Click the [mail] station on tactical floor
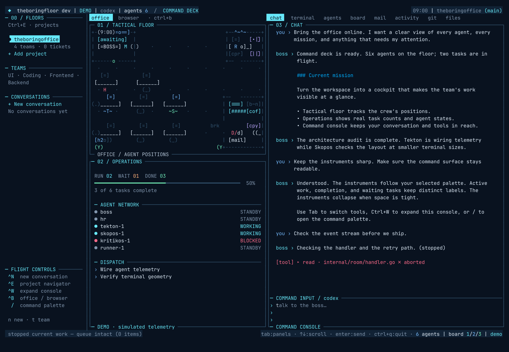 coord(237,140)
